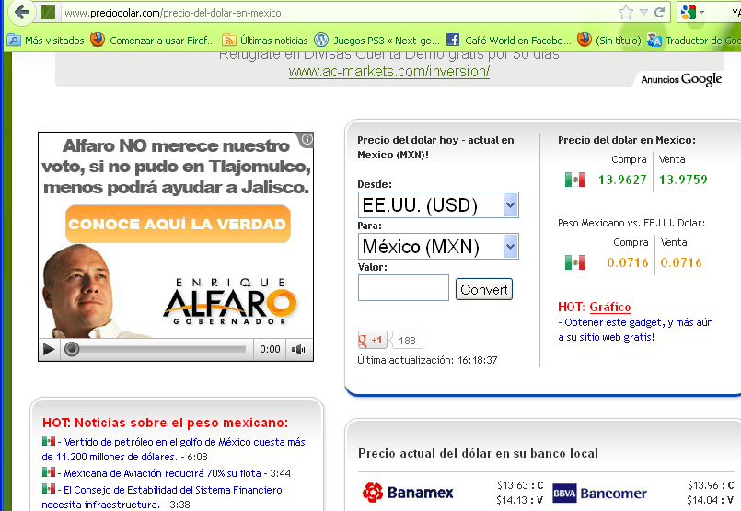Image resolution: width=741 pixels, height=511 pixels.
Task: Click Última actualización: 16:18:37 text
Action: pyautogui.click(x=427, y=360)
